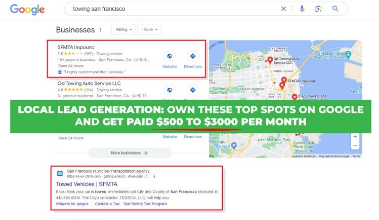Click the San Francisco Municipal Transportation Agency name
The height and width of the screenshot is (220, 379).
point(108,171)
